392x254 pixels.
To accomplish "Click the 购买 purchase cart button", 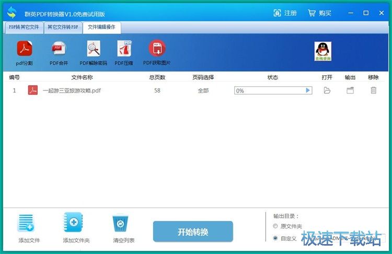I will [x=319, y=13].
